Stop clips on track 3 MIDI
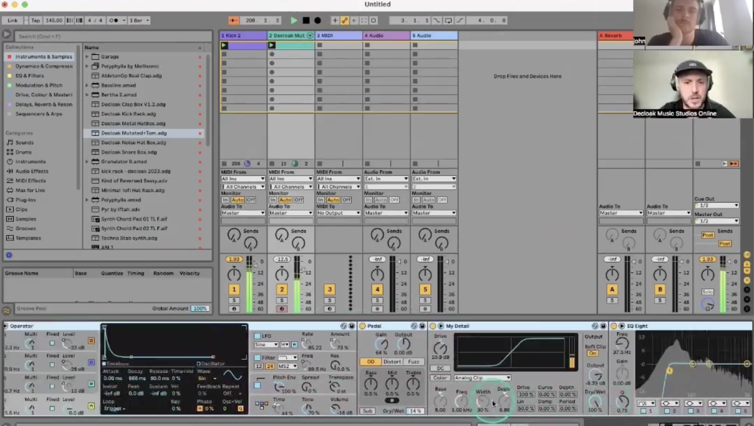Image resolution: width=754 pixels, height=426 pixels. pos(320,164)
